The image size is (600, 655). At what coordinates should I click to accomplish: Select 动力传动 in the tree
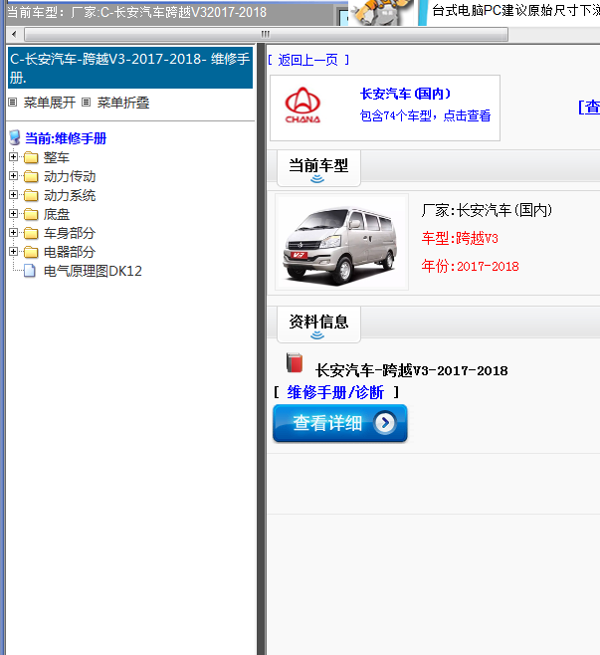tap(70, 177)
